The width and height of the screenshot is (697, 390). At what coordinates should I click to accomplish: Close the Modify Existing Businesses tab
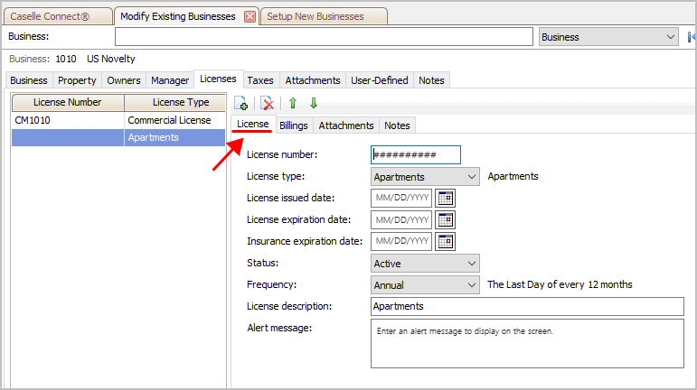tap(250, 17)
